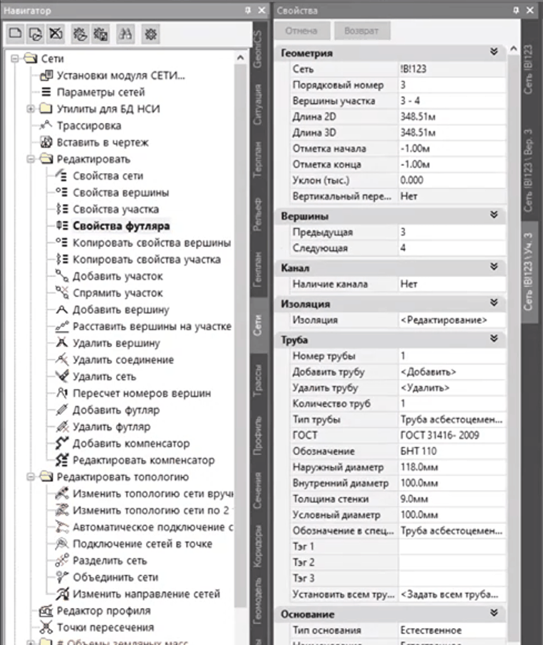Expand the Утилиты для БД НСИ folder

click(x=30, y=109)
